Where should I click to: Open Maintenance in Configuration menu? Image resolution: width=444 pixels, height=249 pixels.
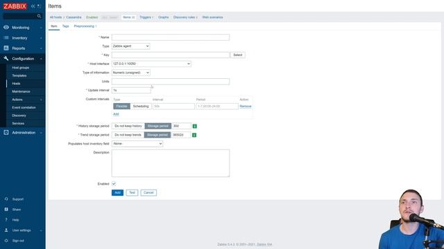tap(21, 91)
